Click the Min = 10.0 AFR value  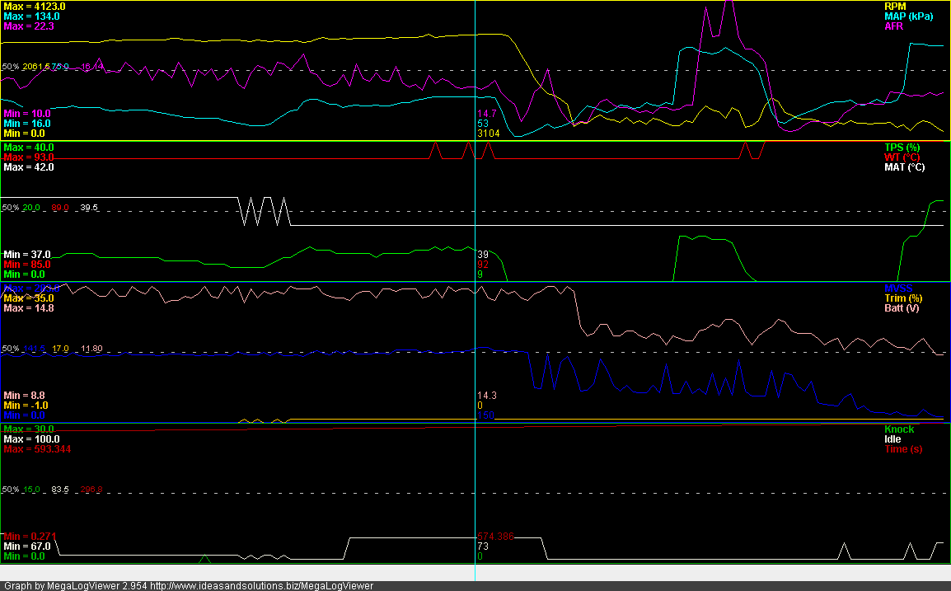pos(27,114)
